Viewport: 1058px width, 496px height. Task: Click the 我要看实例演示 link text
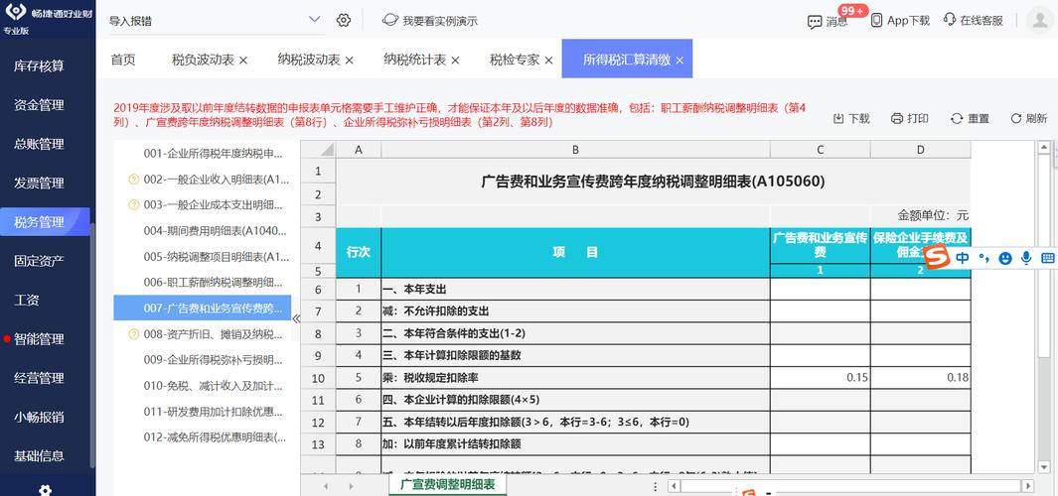pyautogui.click(x=440, y=21)
